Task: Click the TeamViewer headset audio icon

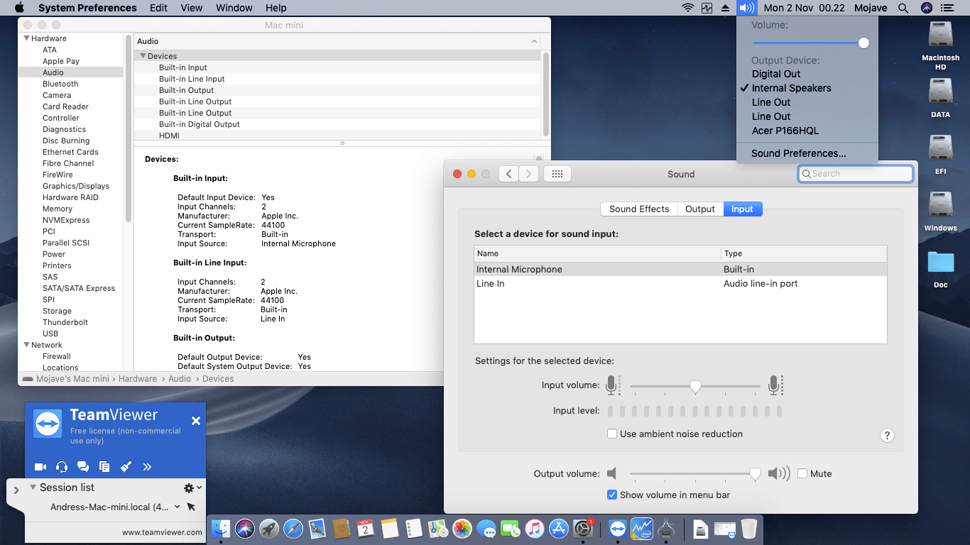Action: 62,467
